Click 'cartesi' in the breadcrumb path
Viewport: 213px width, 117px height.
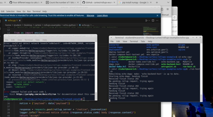tap(38, 25)
